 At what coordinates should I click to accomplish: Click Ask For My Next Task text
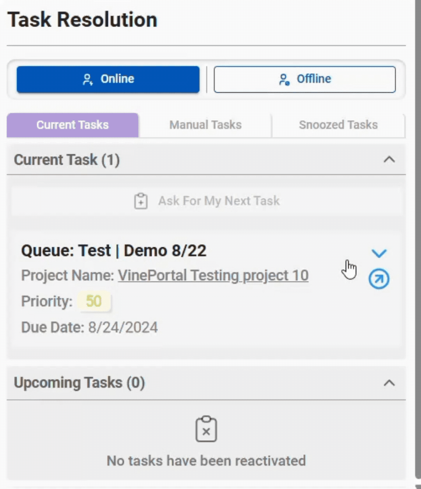coord(219,201)
